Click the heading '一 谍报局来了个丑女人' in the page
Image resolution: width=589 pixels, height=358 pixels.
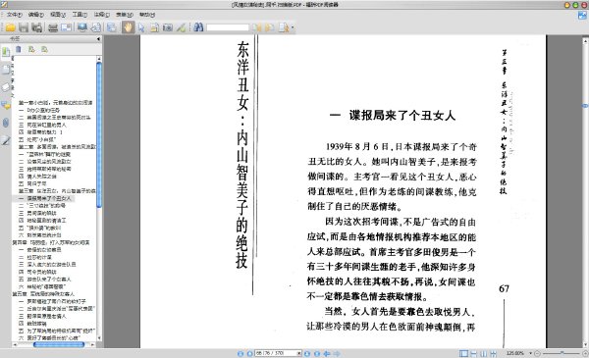392,115
